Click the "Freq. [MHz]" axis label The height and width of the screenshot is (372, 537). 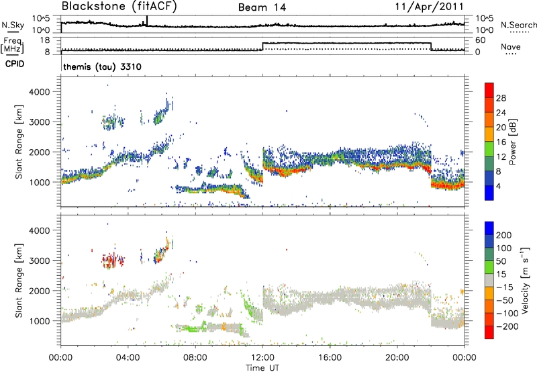coord(12,46)
